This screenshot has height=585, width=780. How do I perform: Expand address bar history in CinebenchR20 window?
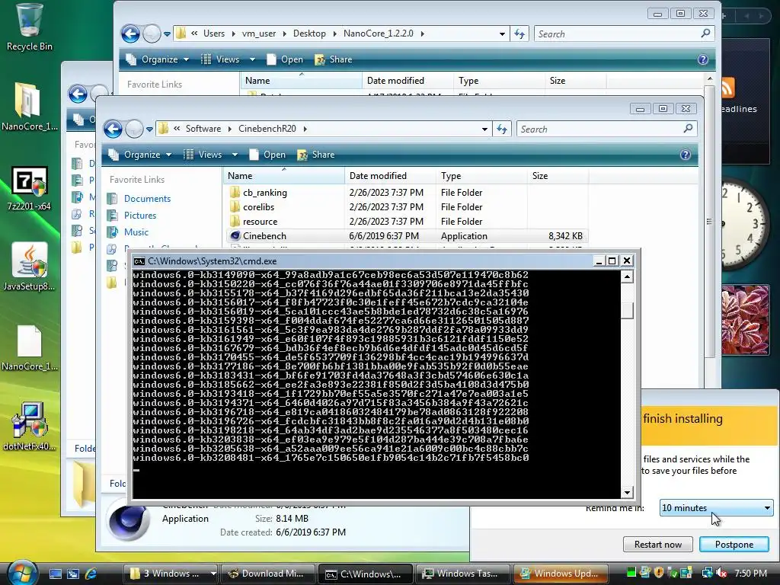point(484,129)
